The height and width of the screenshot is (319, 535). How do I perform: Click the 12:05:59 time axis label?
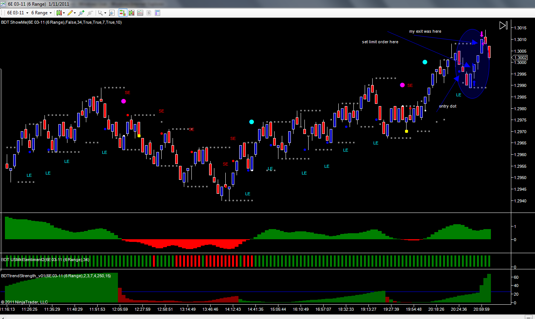(x=120, y=309)
